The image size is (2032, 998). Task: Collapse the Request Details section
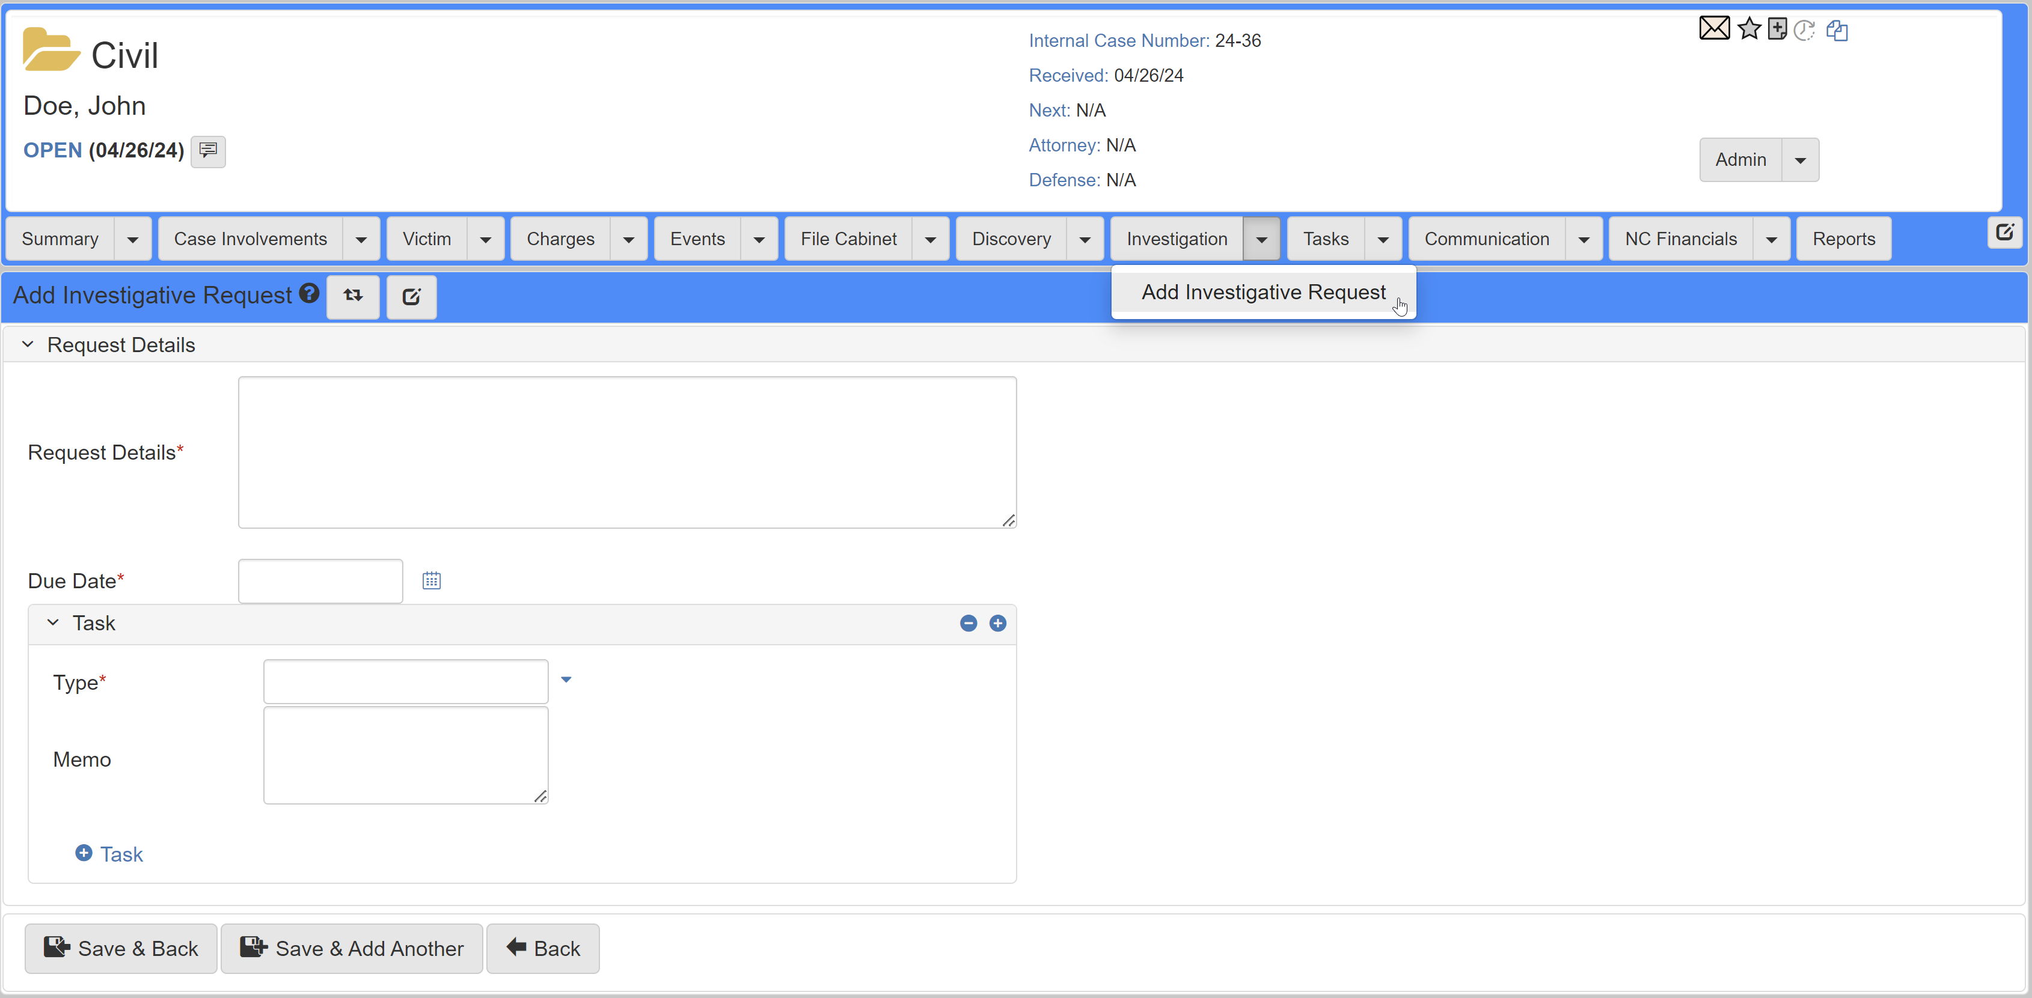[x=28, y=344]
